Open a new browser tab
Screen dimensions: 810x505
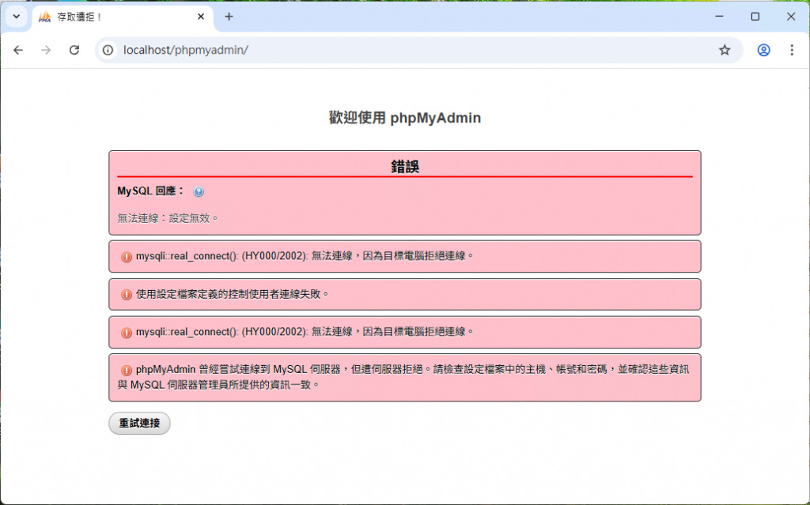point(229,17)
